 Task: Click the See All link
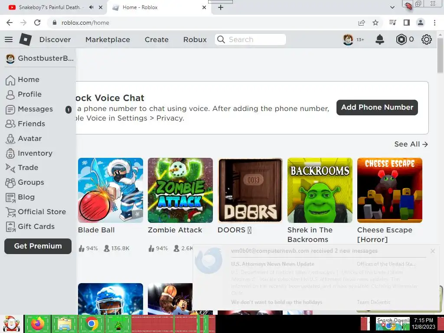coord(411,144)
